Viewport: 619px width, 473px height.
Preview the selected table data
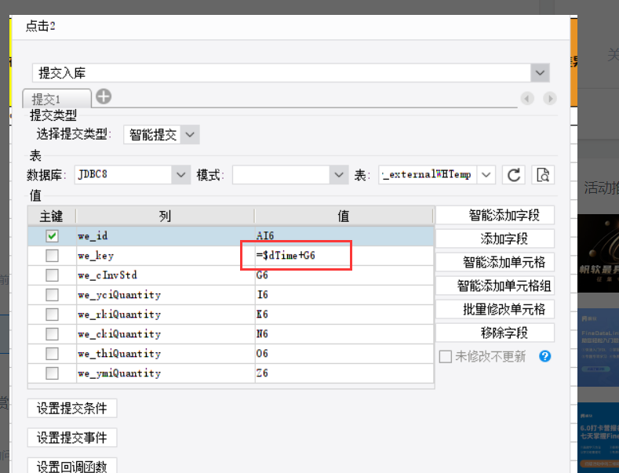tap(543, 174)
